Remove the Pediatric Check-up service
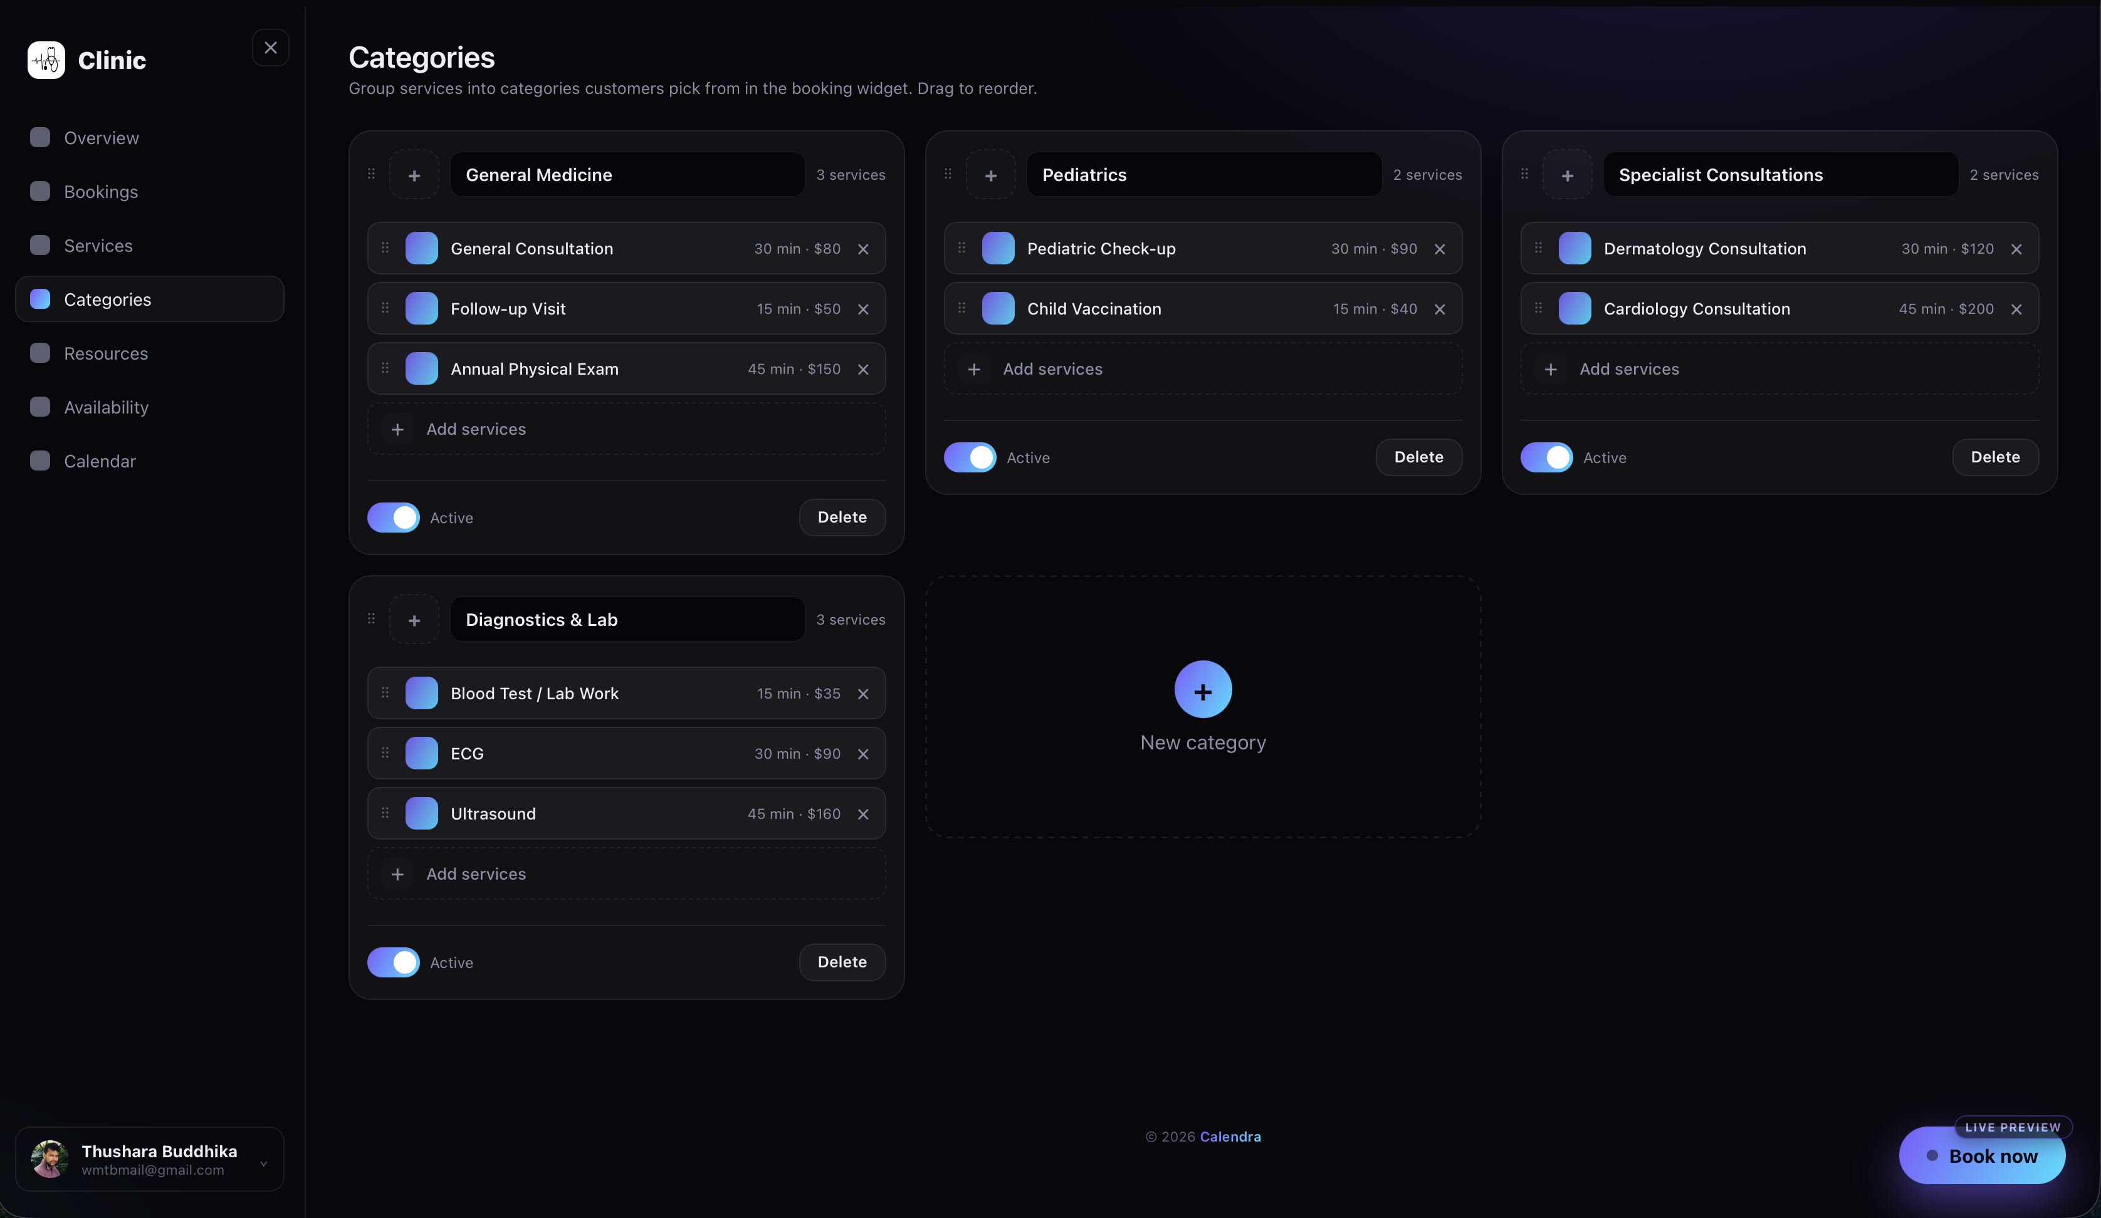 coord(1440,249)
